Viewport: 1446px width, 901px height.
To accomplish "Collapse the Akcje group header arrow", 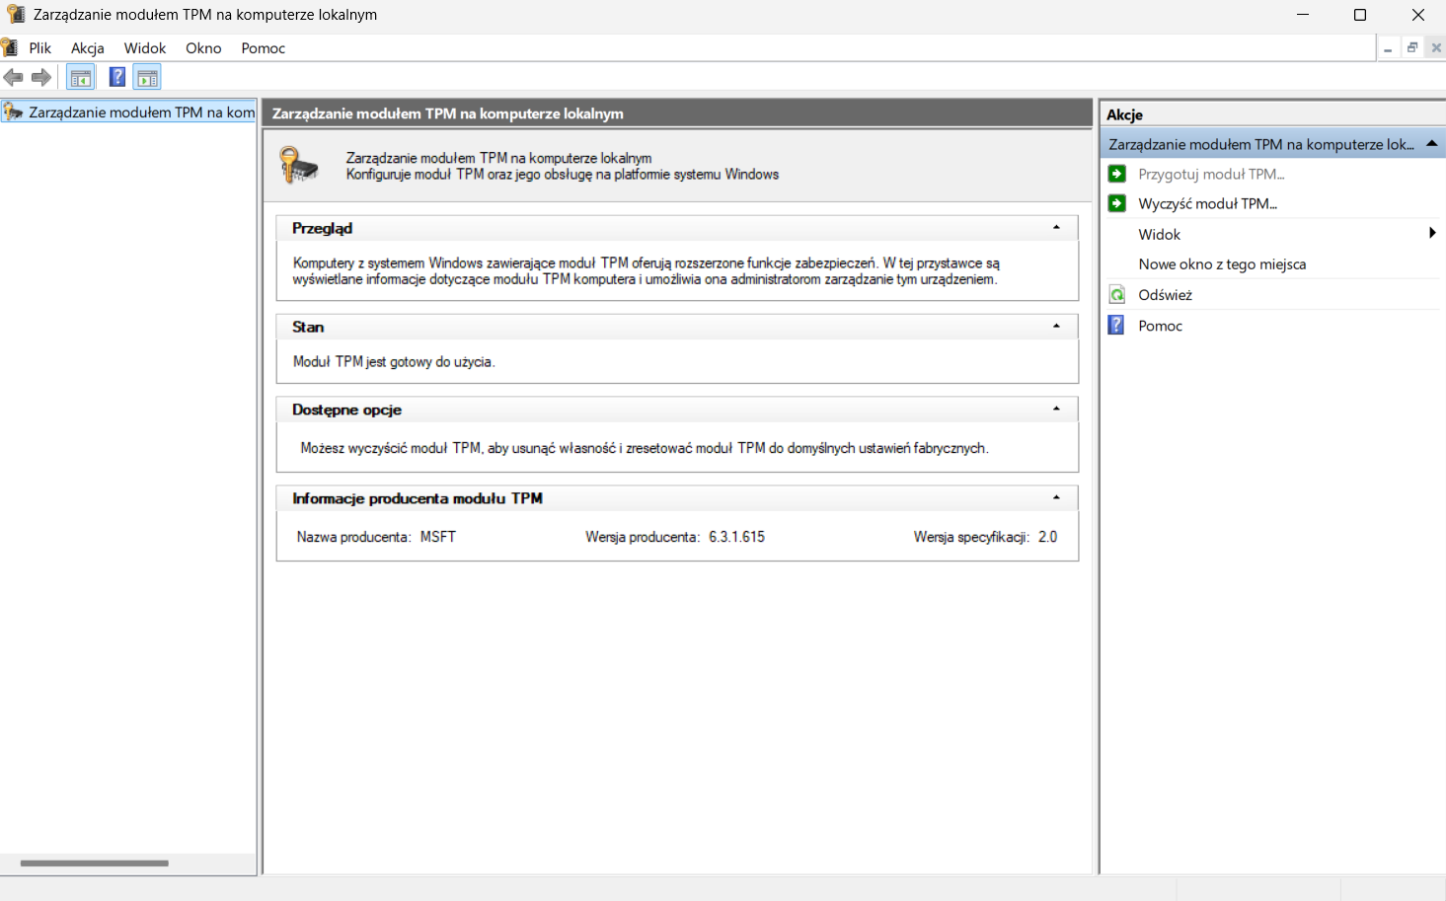I will pos(1432,144).
